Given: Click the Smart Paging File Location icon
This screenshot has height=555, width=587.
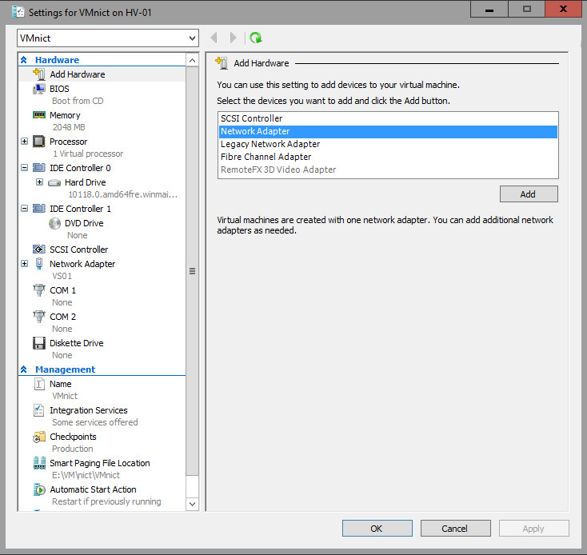Looking at the screenshot, I should tap(39, 463).
